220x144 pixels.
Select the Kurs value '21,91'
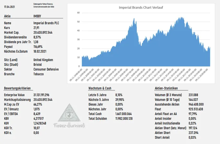point(36,28)
